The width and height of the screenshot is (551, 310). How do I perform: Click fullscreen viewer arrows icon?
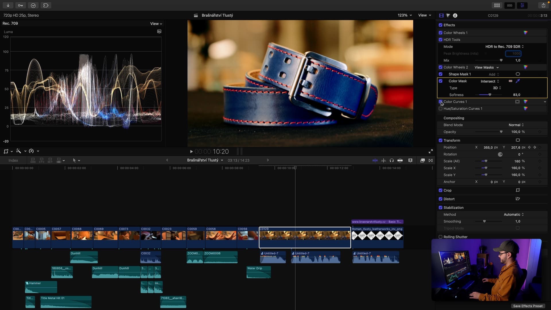430,151
